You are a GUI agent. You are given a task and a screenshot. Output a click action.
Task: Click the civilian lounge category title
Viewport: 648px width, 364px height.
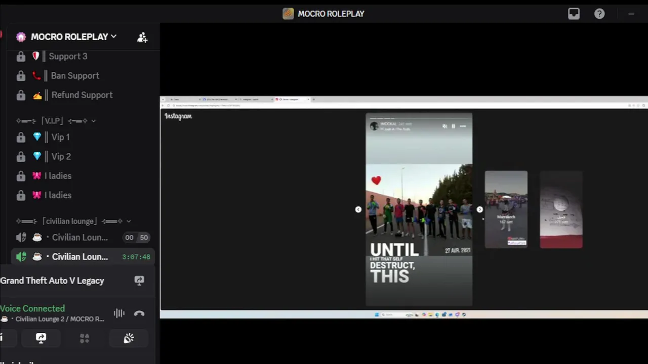[69, 221]
